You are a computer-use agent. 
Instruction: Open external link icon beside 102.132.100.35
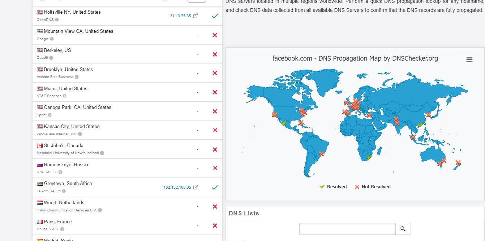(196, 187)
